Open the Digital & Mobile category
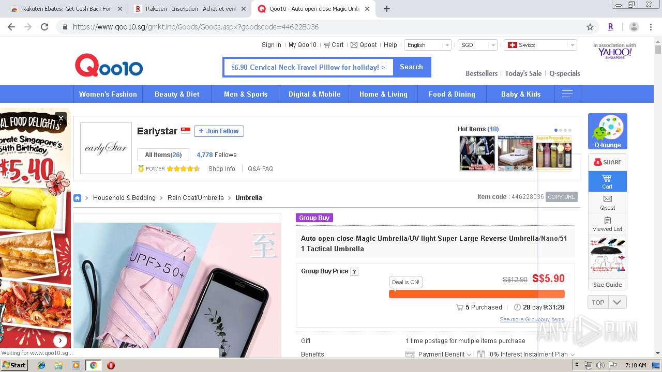 (314, 94)
